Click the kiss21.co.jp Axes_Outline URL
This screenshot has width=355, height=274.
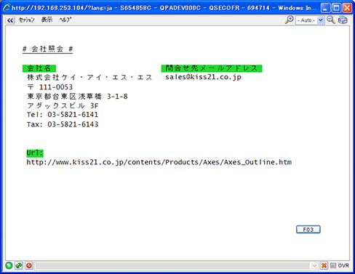tap(159, 162)
